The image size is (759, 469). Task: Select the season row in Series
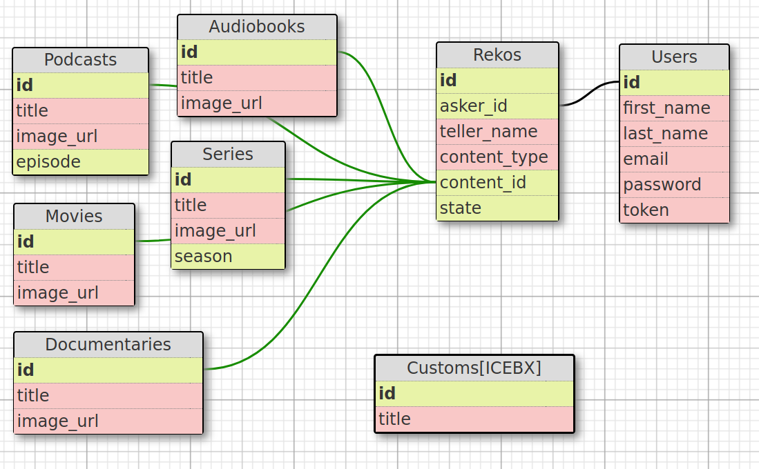click(x=228, y=257)
